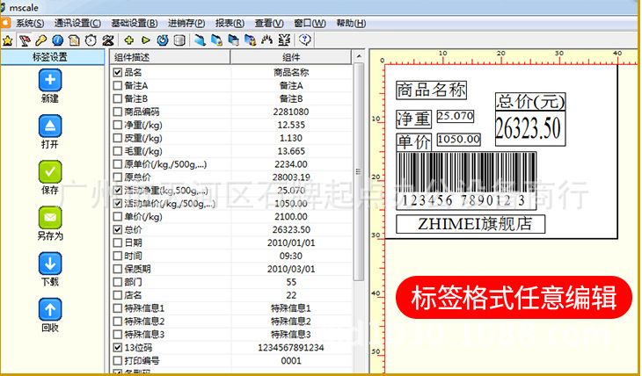Open the 通讯设置(C) menu
This screenshot has height=376, width=642.
click(x=77, y=24)
